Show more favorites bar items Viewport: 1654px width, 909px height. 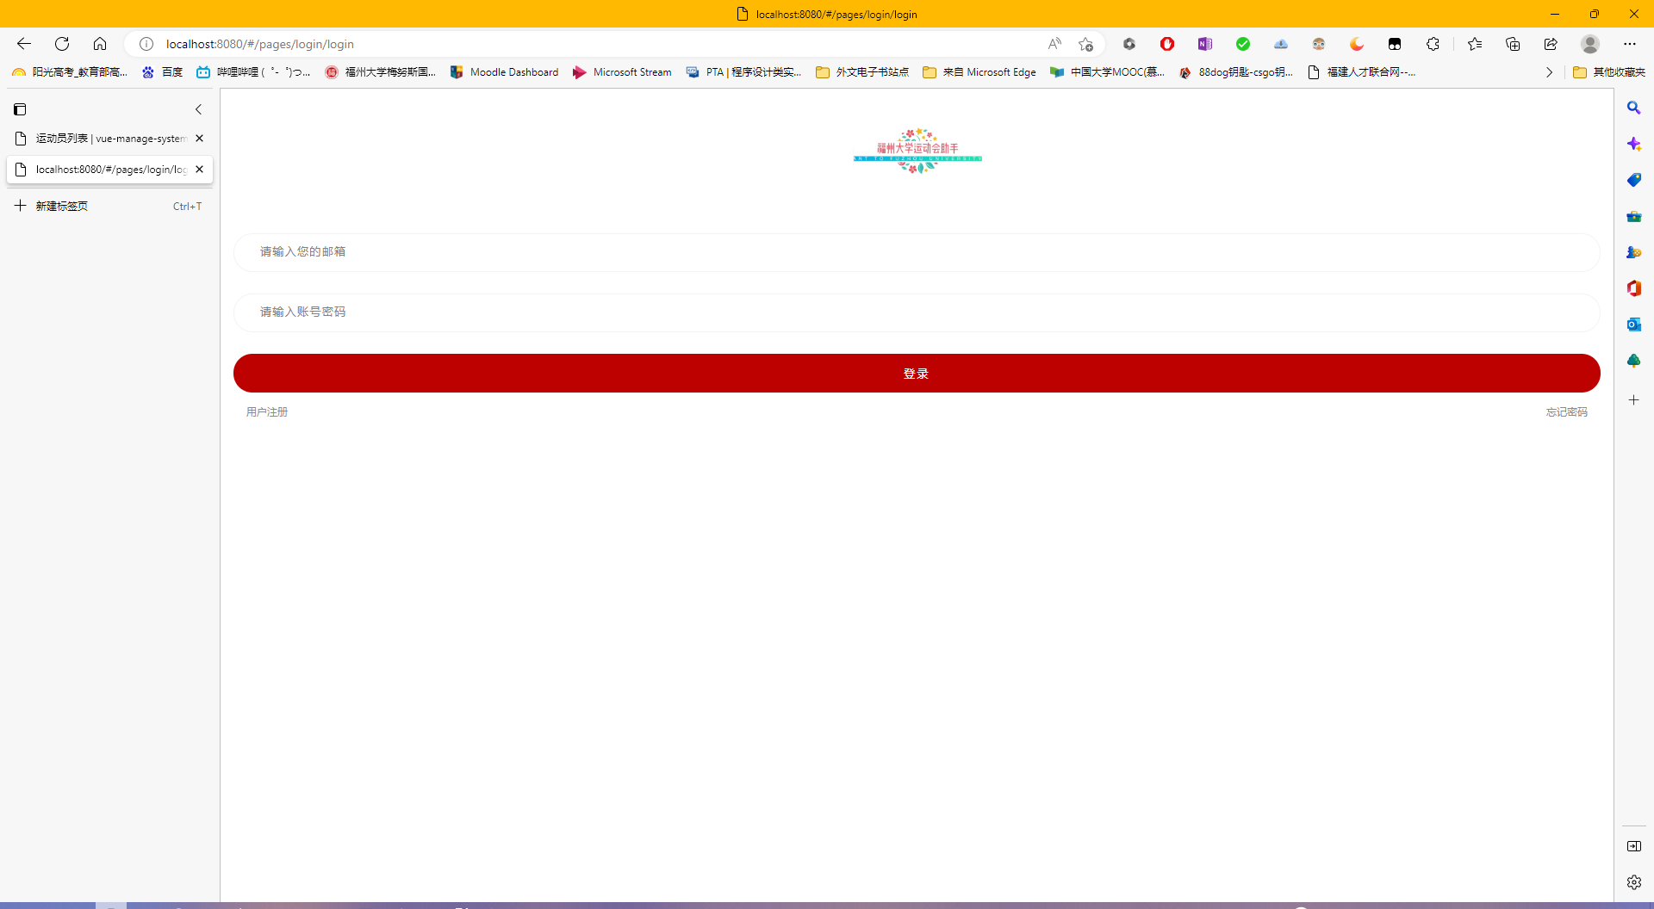tap(1549, 72)
